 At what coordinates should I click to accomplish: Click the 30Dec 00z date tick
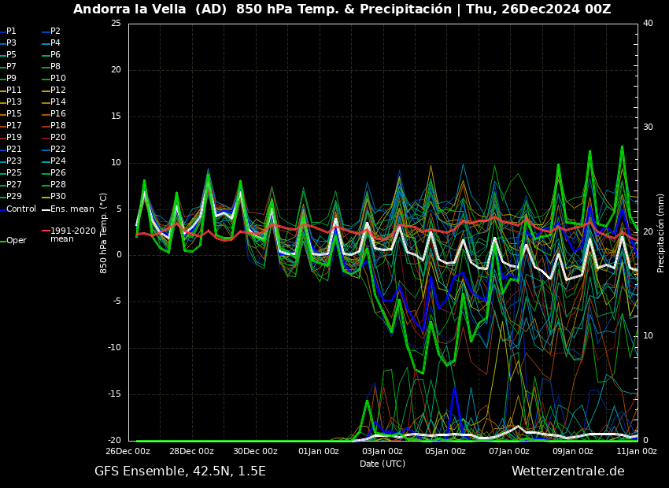click(256, 451)
